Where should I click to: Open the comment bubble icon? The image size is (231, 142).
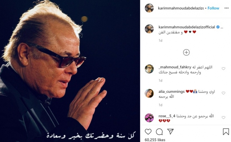click(159, 132)
